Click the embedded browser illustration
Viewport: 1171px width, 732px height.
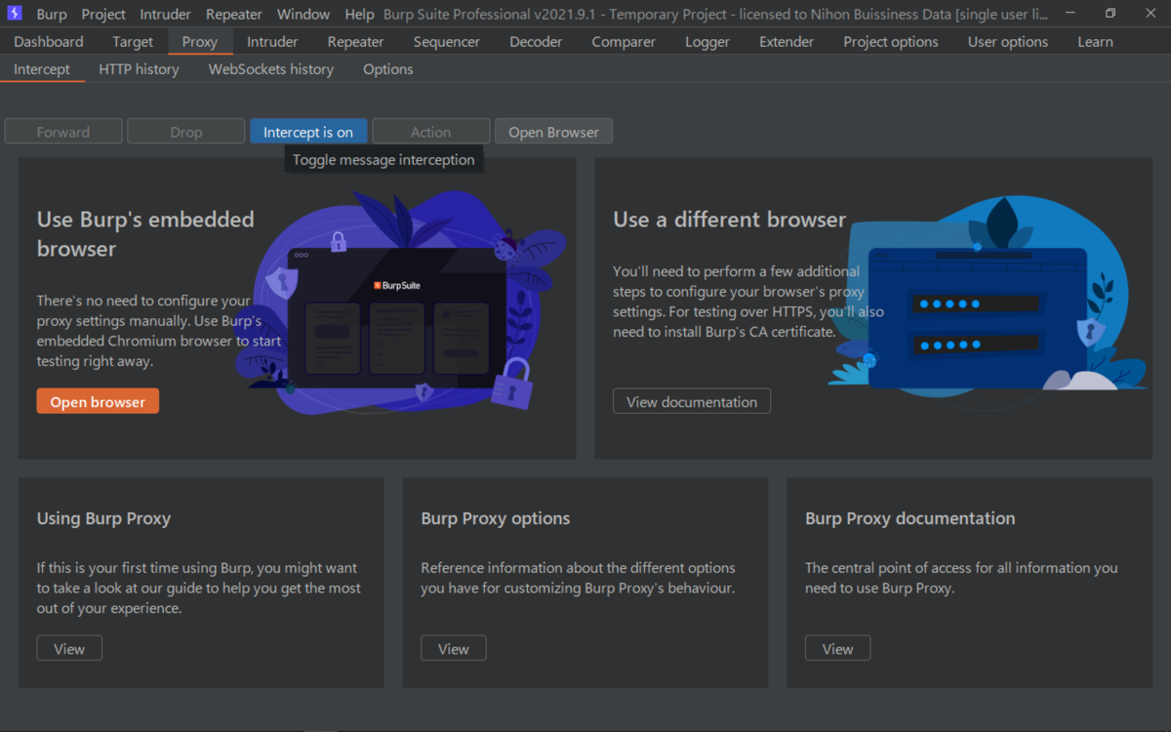click(x=400, y=303)
